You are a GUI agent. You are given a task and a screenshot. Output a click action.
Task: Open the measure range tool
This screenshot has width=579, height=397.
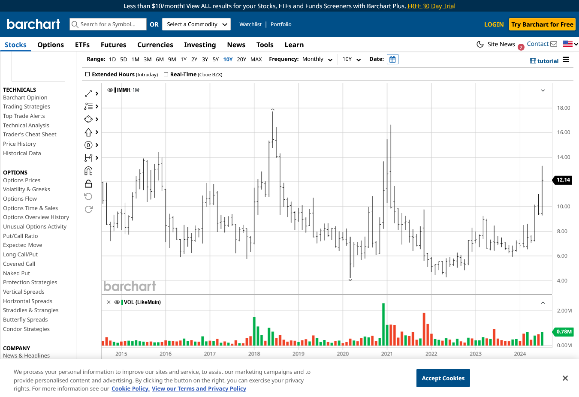(88, 158)
